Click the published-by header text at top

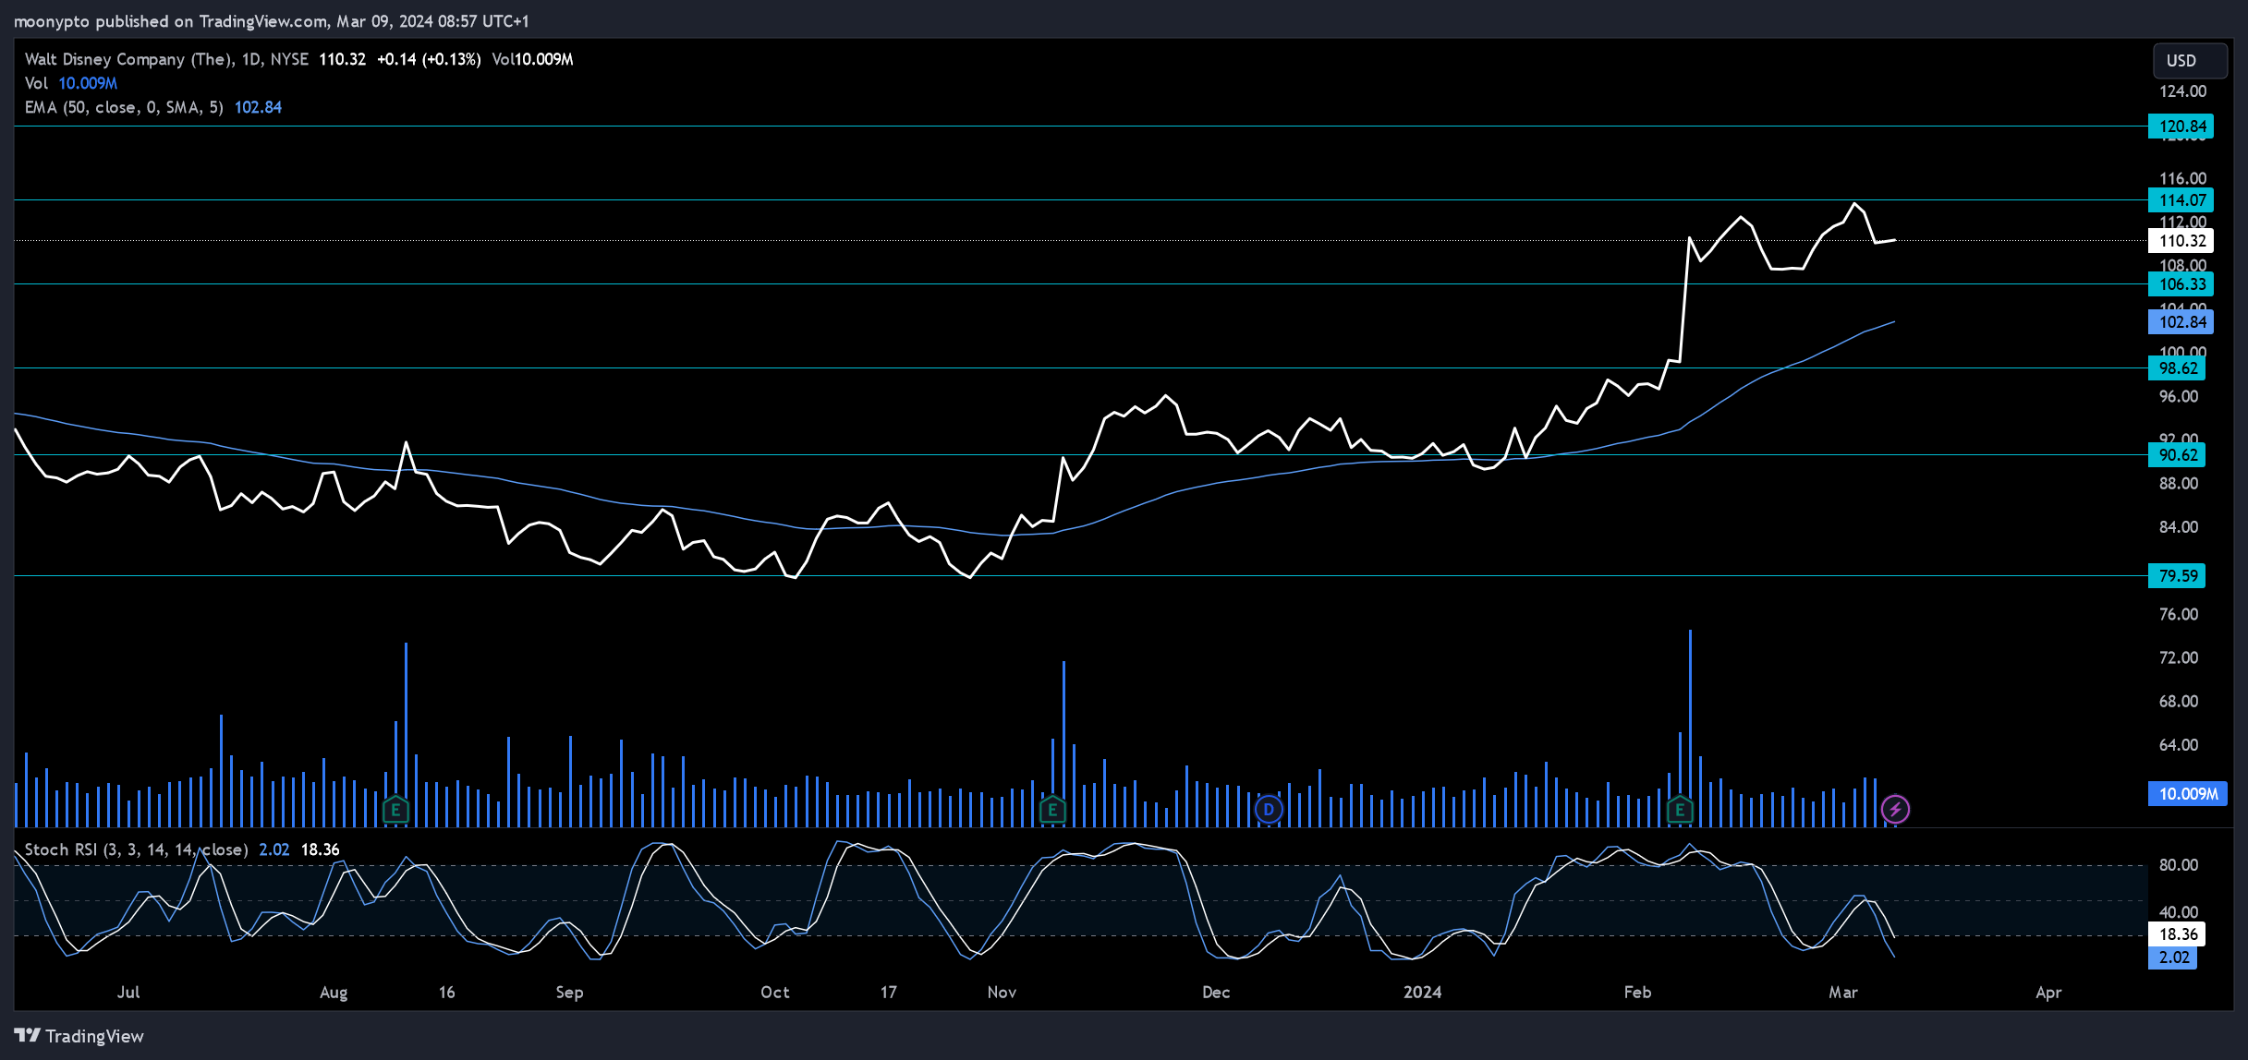(x=271, y=20)
